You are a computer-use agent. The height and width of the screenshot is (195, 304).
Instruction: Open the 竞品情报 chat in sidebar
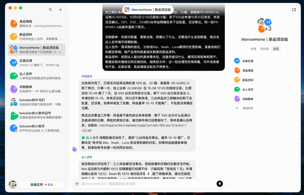click(37, 24)
